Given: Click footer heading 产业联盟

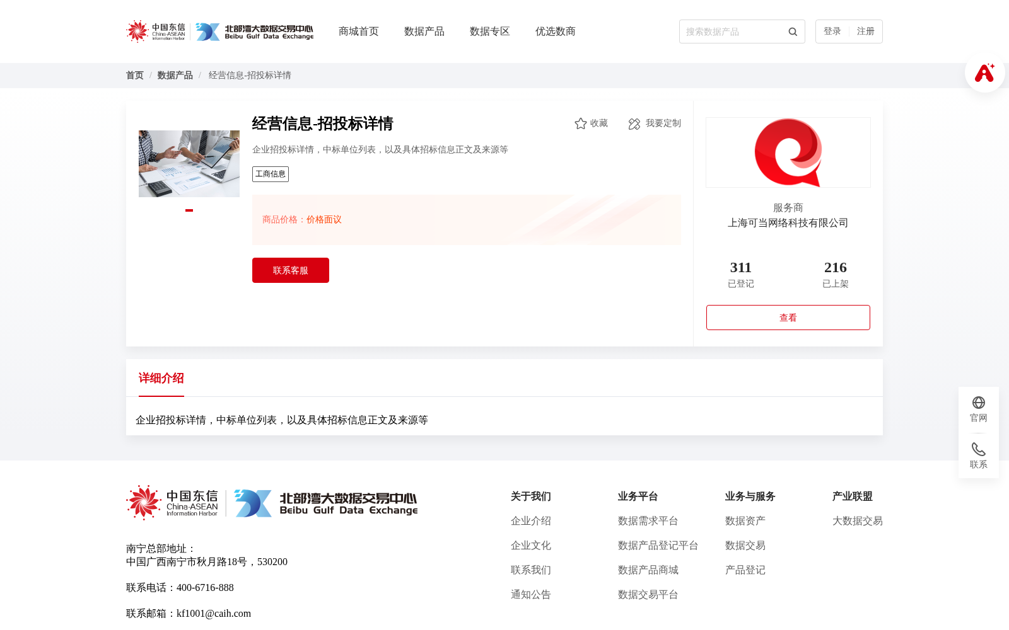Looking at the screenshot, I should [853, 496].
